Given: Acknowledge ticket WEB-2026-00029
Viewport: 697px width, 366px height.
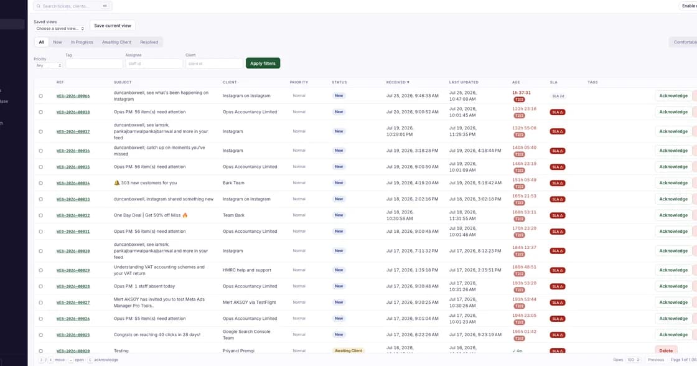Looking at the screenshot, I should (x=673, y=270).
